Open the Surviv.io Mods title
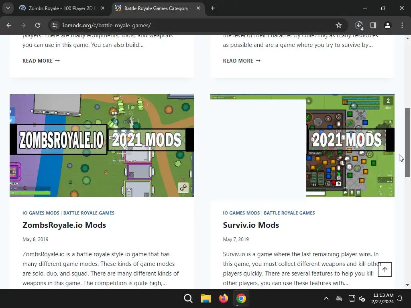This screenshot has height=308, width=411. (251, 225)
